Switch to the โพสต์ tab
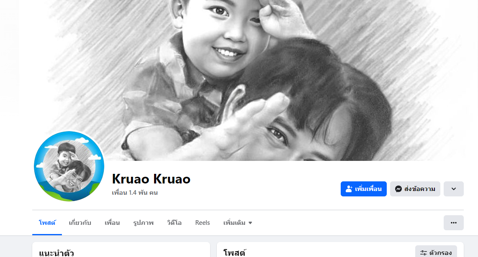This screenshot has height=257, width=478. point(47,223)
